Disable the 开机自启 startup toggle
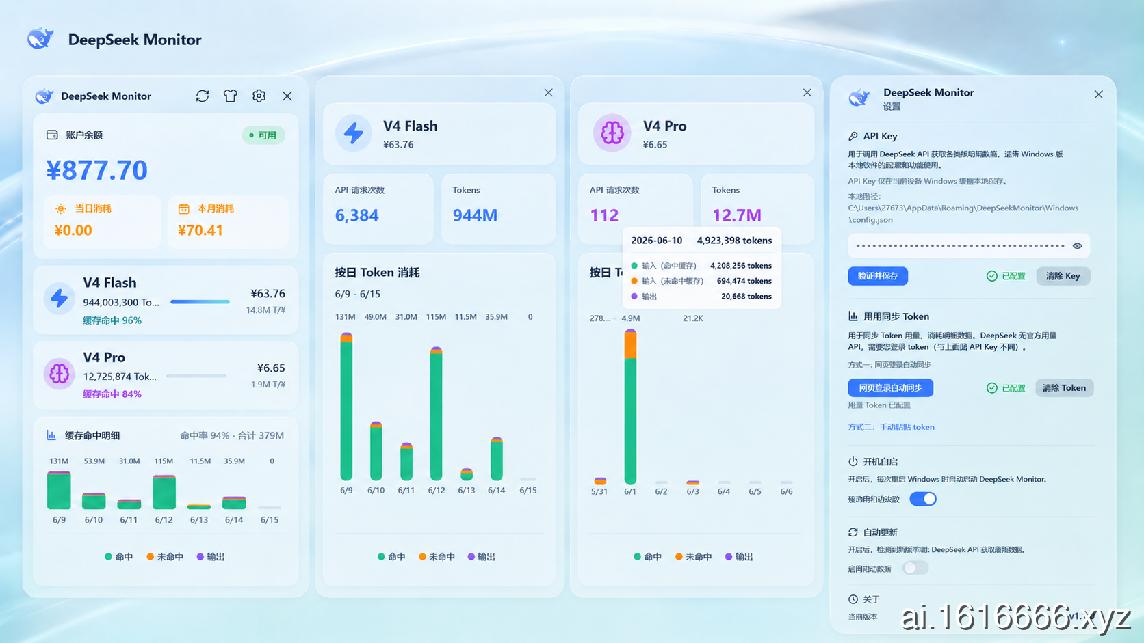Image resolution: width=1144 pixels, height=643 pixels. click(923, 499)
